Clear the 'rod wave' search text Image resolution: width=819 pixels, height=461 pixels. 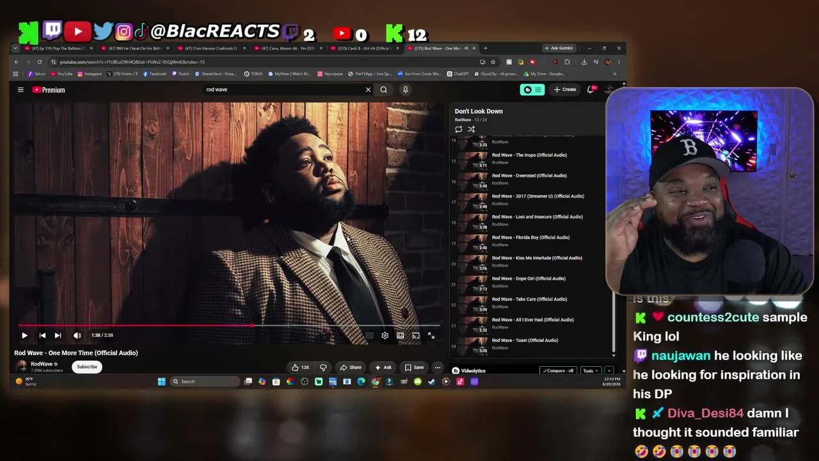368,90
